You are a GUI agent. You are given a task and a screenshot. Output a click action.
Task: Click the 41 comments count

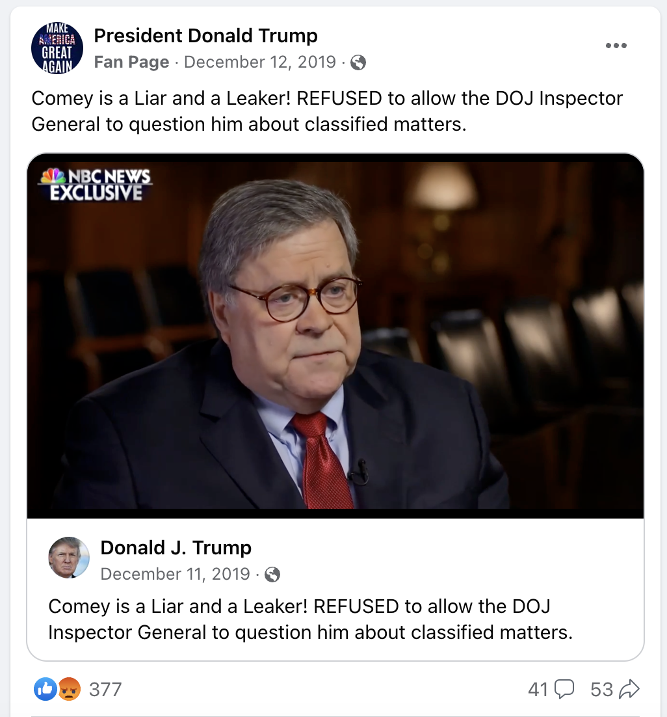coord(538,688)
